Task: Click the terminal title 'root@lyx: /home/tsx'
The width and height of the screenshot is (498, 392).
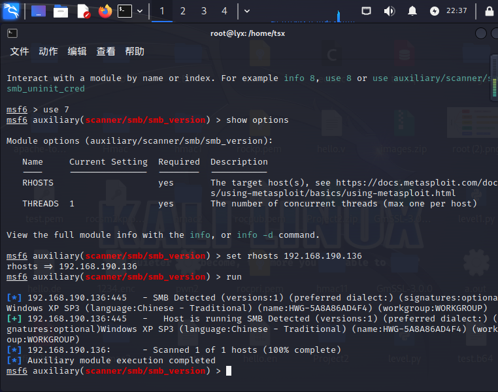Action: (x=248, y=33)
